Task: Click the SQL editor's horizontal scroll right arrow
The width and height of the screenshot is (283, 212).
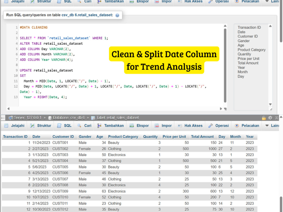Action: point(221,109)
